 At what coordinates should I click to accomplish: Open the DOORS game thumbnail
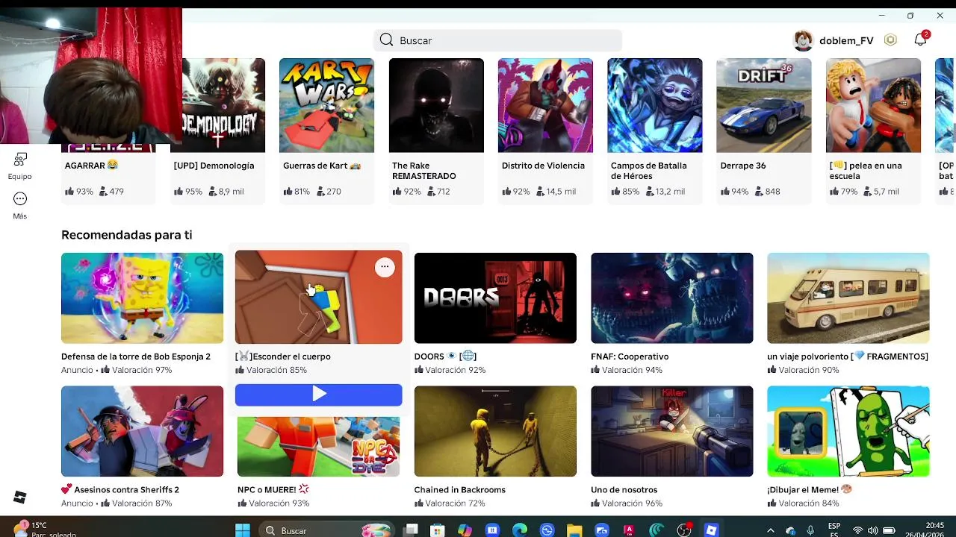coord(495,298)
